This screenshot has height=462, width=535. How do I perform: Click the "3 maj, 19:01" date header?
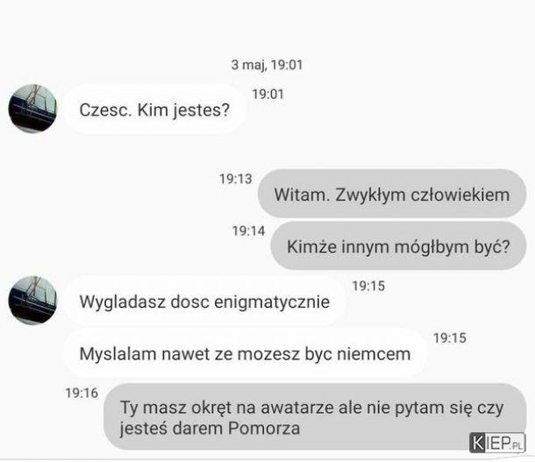coord(267,65)
